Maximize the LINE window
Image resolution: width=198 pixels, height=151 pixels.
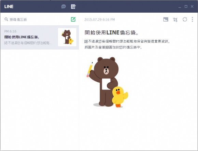tap(186, 6)
